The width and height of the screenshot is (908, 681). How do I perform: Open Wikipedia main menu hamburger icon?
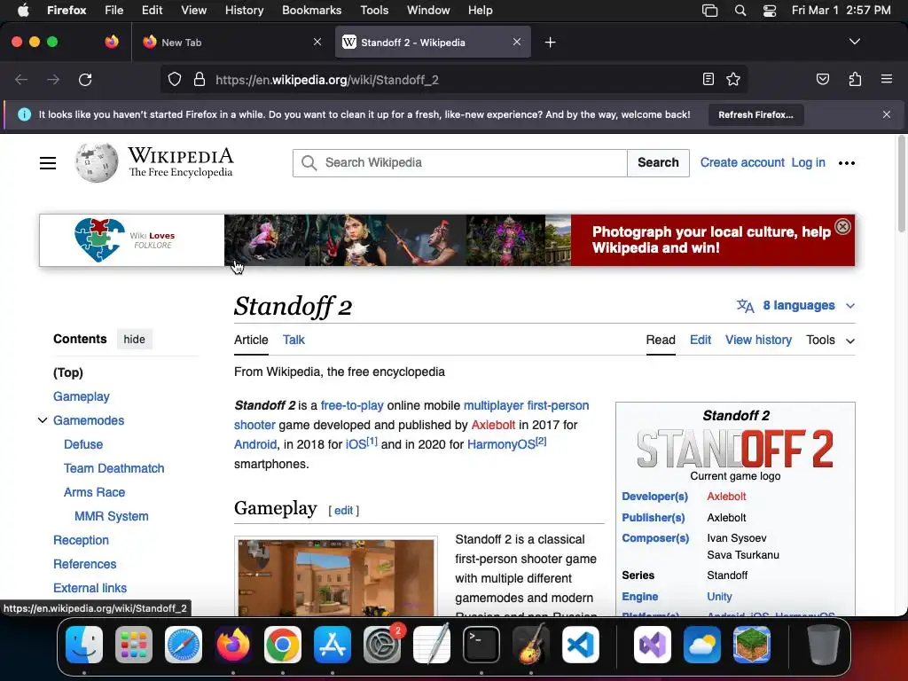pyautogui.click(x=48, y=163)
